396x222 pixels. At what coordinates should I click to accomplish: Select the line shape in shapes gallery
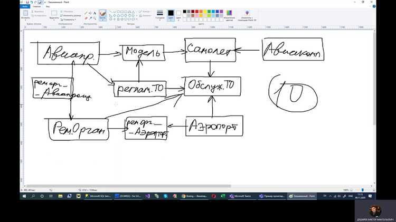(111, 12)
